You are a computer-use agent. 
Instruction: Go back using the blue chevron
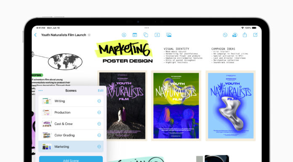click(35, 35)
